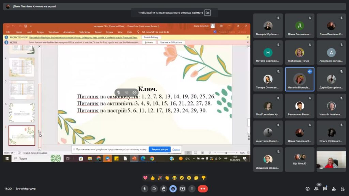Open host controls lock icon
349x196 pixels.
tap(342, 189)
